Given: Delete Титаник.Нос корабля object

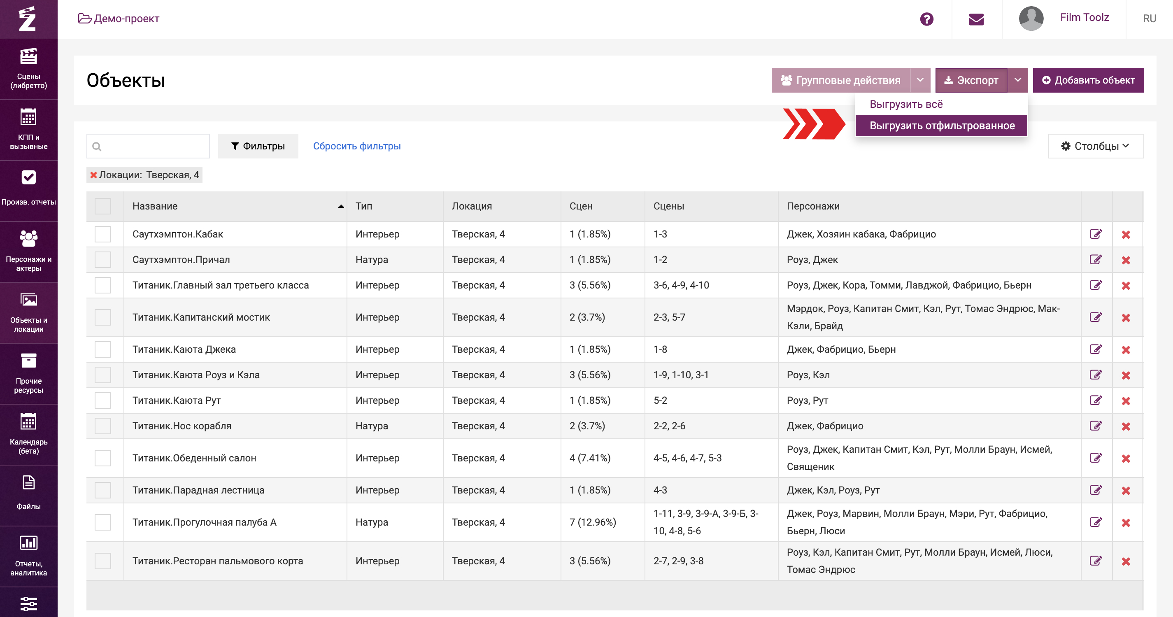Looking at the screenshot, I should 1126,426.
